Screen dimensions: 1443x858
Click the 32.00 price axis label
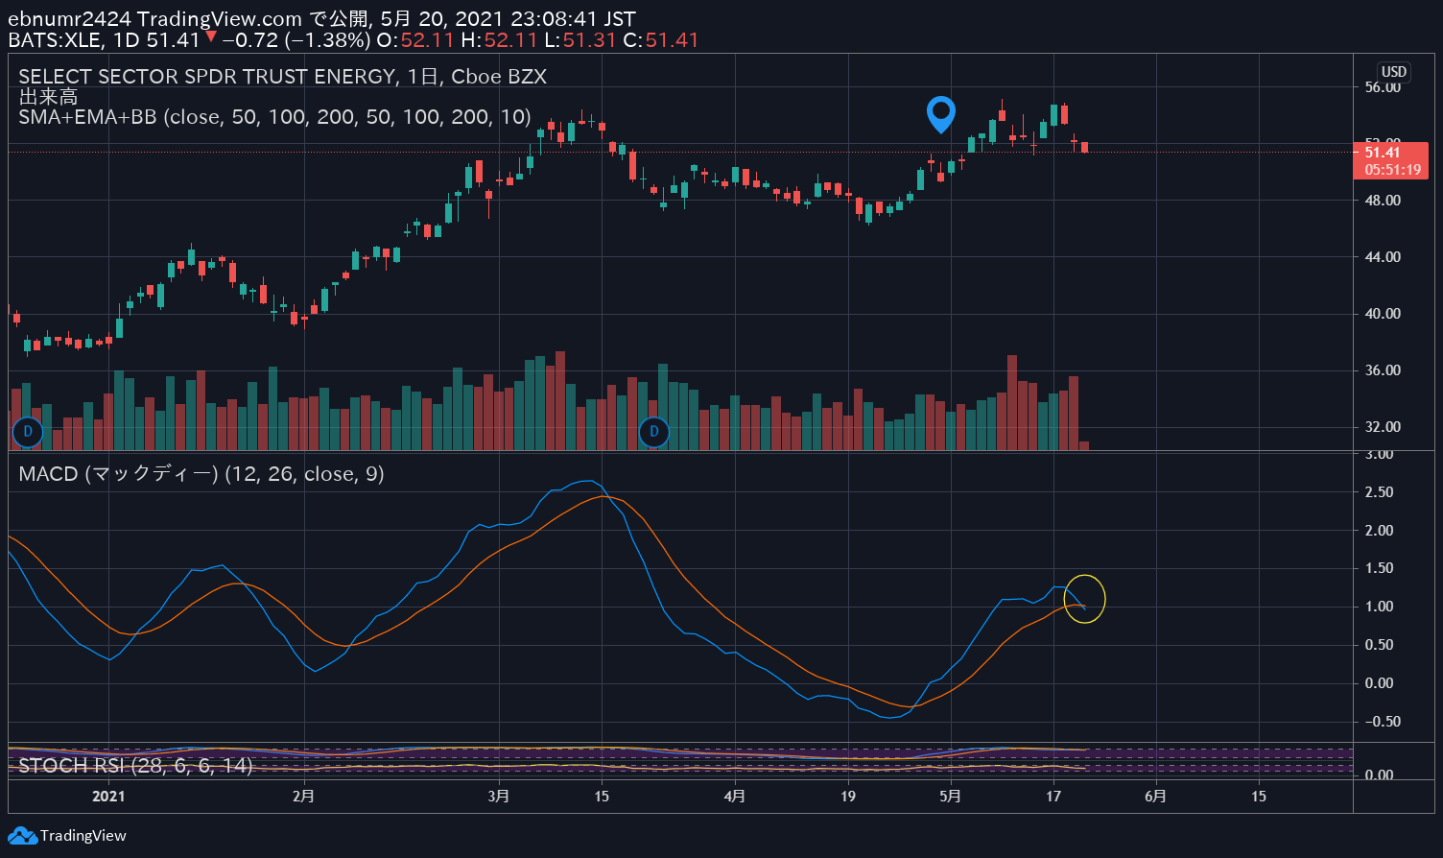pos(1383,427)
